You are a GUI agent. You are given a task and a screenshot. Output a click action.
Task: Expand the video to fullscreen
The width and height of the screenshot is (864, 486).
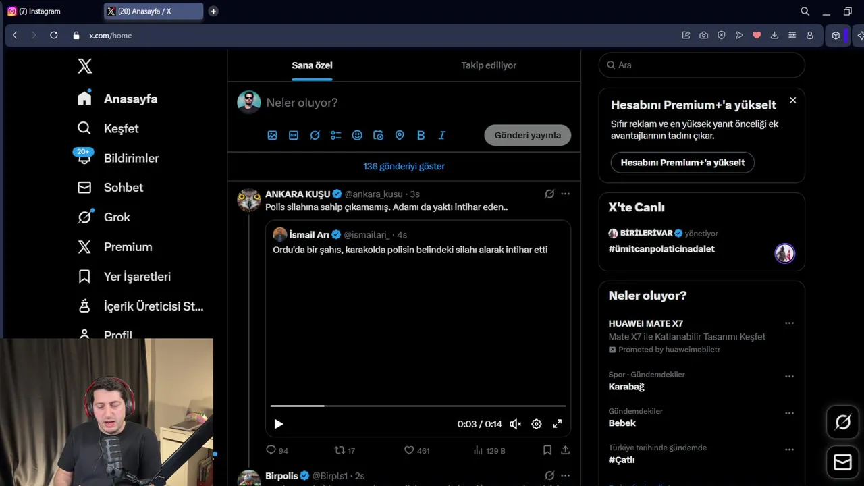click(557, 424)
